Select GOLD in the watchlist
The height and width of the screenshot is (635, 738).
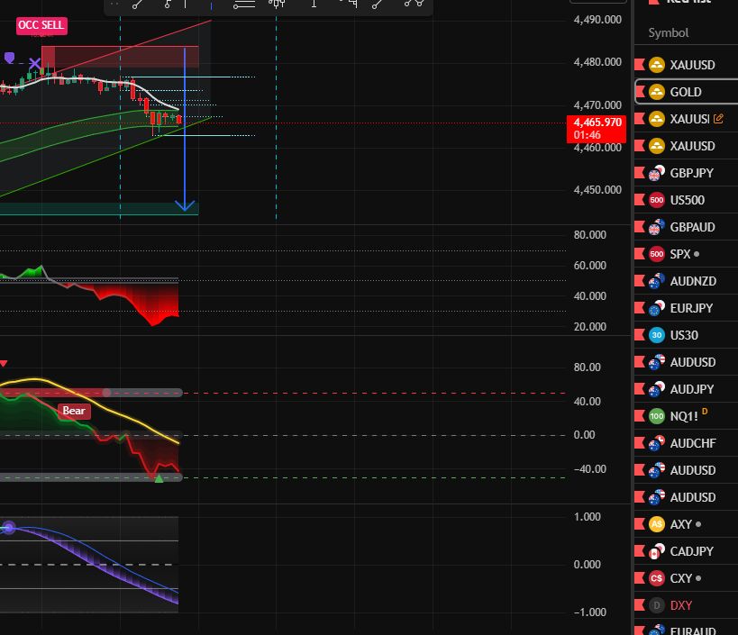point(686,92)
